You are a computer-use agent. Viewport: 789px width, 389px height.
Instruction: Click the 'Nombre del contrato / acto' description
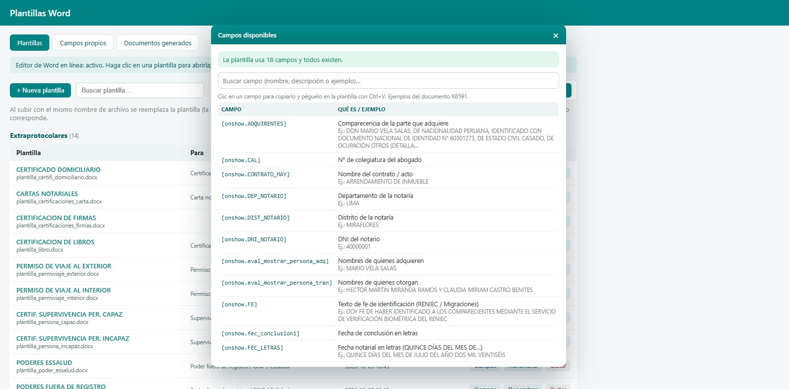(x=375, y=174)
